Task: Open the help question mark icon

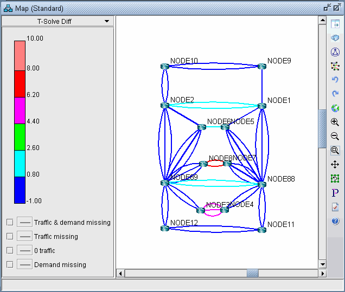Action: 335,221
